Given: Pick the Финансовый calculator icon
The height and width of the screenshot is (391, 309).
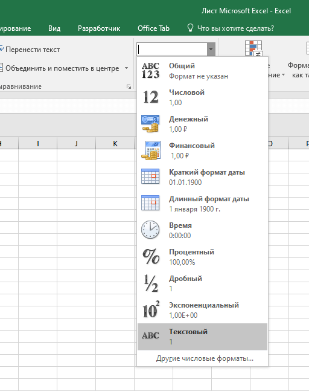Looking at the screenshot, I should 150,150.
